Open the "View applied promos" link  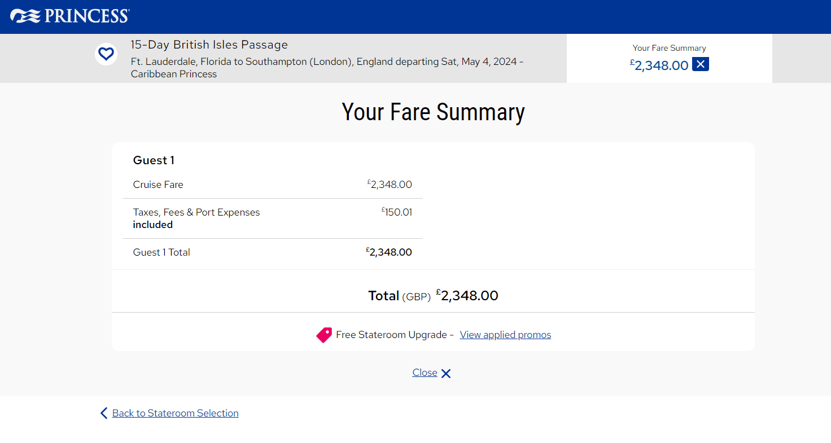pyautogui.click(x=505, y=335)
